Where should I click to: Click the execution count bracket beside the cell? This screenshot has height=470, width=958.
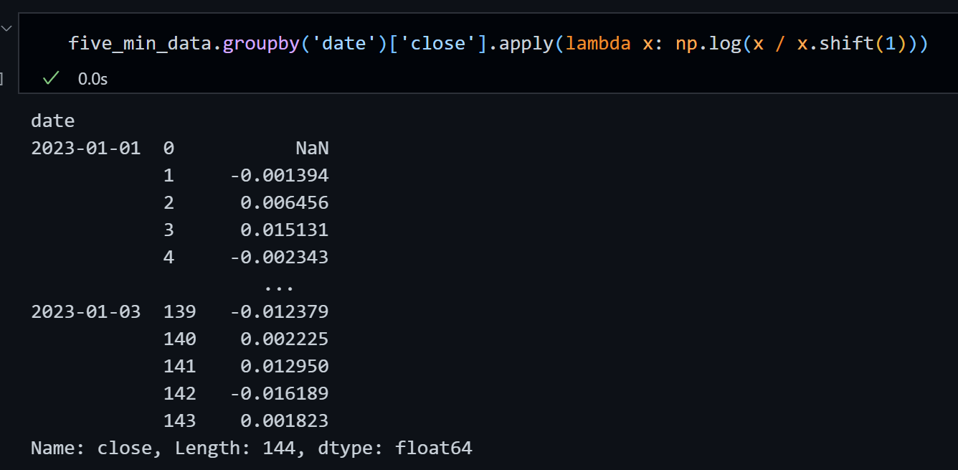click(x=2, y=78)
